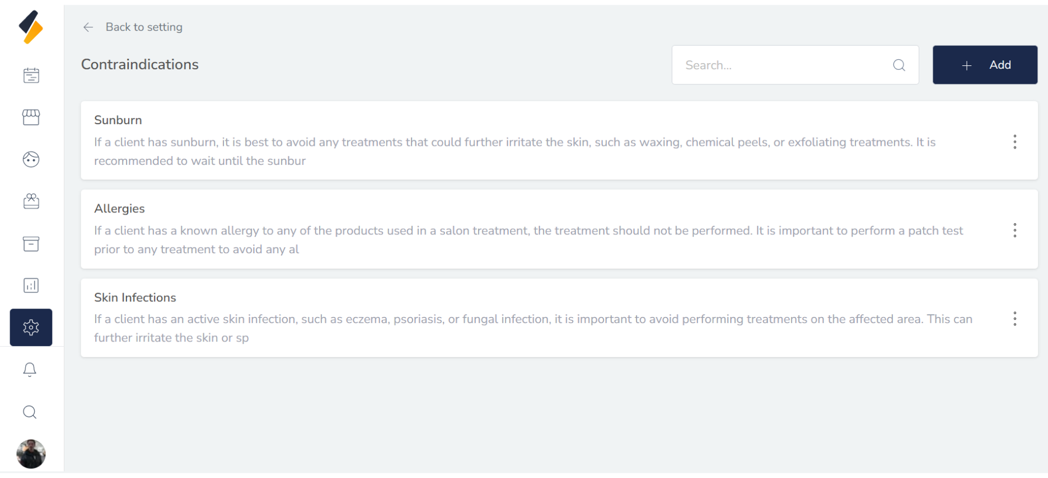This screenshot has height=478, width=1048.
Task: Click the magnifier icon in the search box
Action: (x=899, y=65)
